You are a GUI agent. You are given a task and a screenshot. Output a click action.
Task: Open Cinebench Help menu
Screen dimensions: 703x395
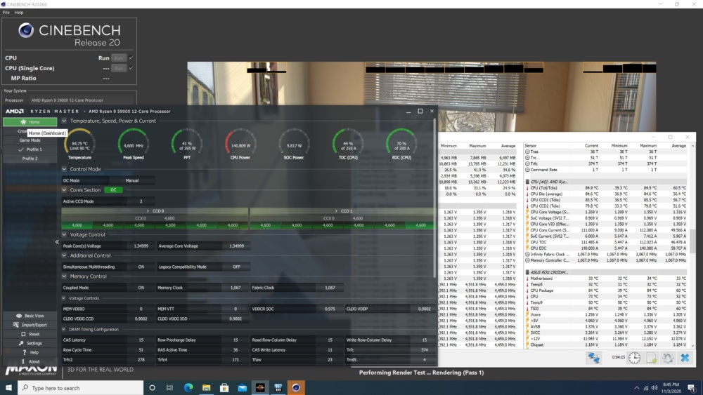point(19,13)
